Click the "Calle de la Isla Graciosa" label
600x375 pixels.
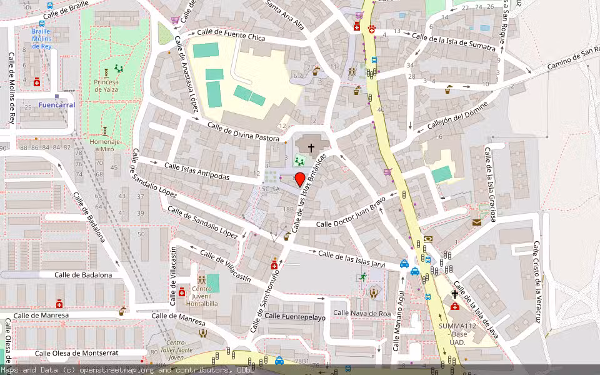(x=491, y=184)
